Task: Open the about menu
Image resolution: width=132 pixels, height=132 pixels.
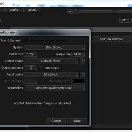Action: pyautogui.click(x=32, y=10)
